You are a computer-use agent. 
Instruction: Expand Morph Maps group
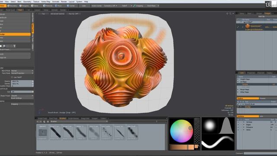tap(238, 90)
